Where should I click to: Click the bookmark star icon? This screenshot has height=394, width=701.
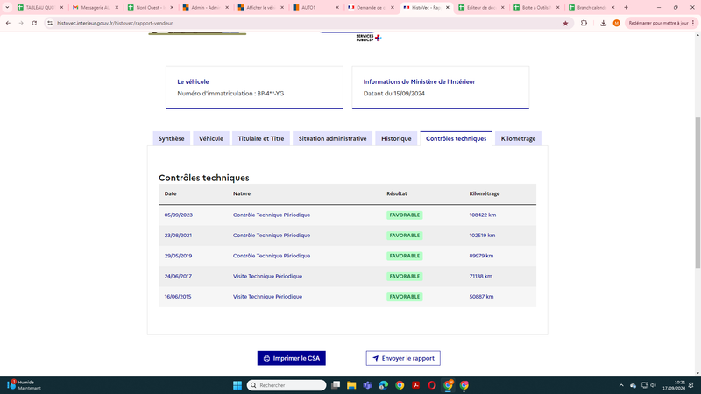565,23
